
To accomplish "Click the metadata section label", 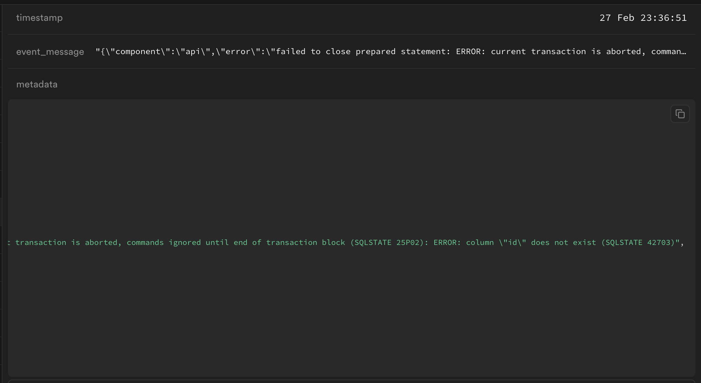I will 37,84.
